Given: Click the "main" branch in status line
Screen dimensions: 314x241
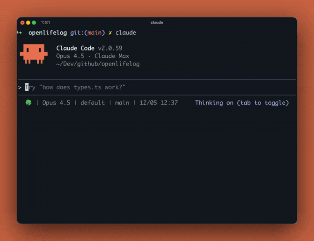Looking at the screenshot, I should click(122, 103).
